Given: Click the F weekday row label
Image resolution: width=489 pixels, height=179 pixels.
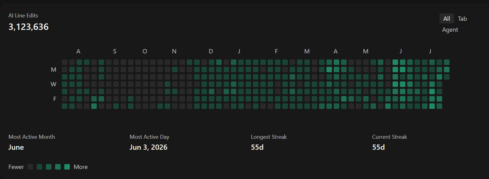Looking at the screenshot, I should pos(55,99).
